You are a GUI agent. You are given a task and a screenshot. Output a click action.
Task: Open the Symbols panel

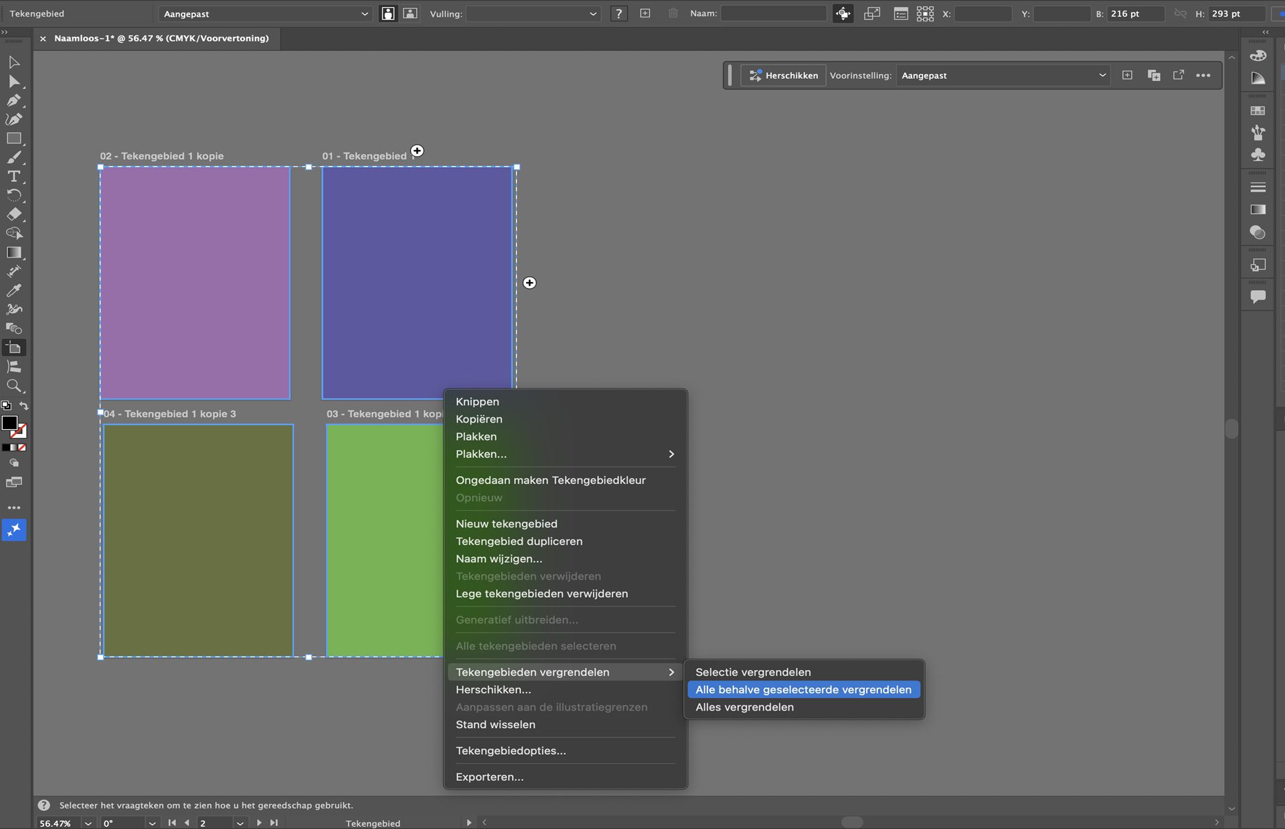[1258, 153]
